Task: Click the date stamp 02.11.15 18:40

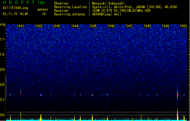Action: [x=15, y=14]
